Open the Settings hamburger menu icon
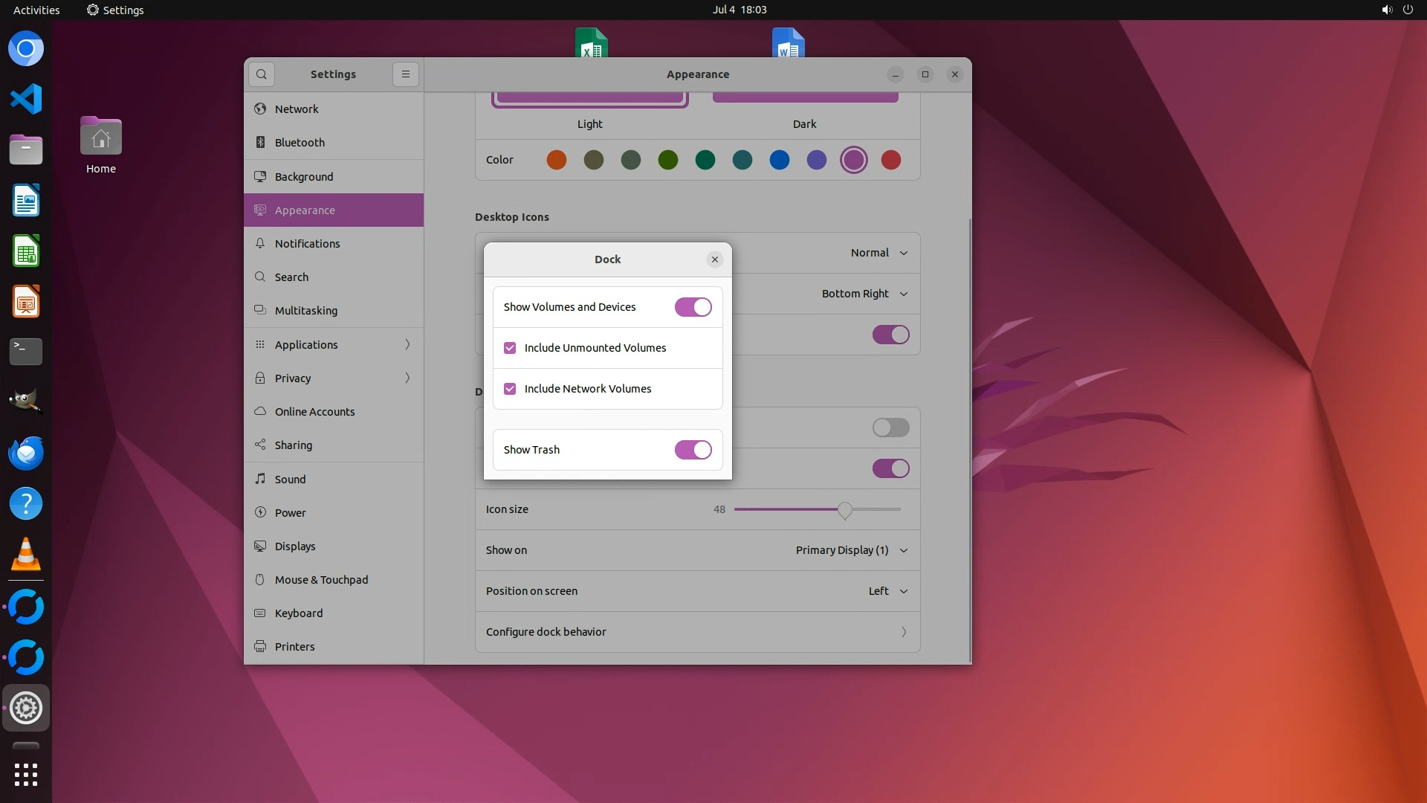This screenshot has width=1427, height=803. tap(406, 74)
